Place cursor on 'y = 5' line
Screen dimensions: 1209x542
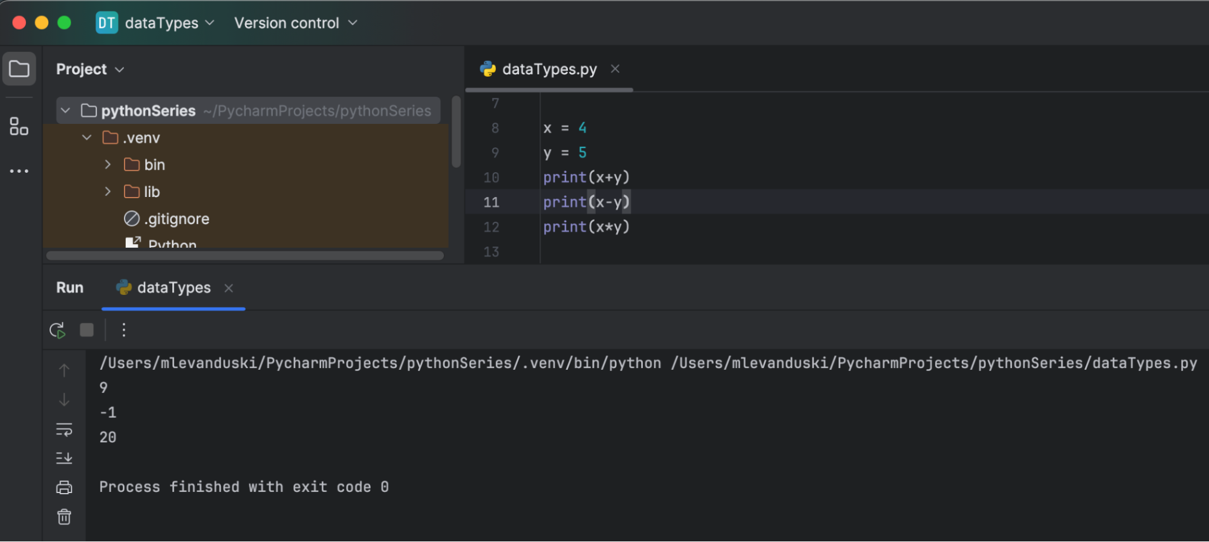[564, 152]
